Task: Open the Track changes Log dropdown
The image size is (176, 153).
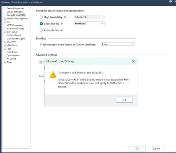Action: pyautogui.click(x=118, y=44)
